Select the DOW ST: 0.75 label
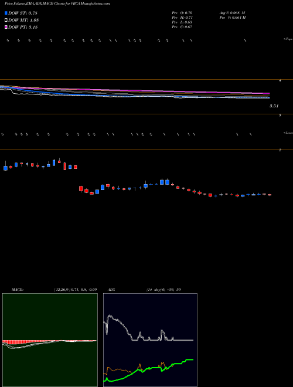 pyautogui.click(x=23, y=13)
